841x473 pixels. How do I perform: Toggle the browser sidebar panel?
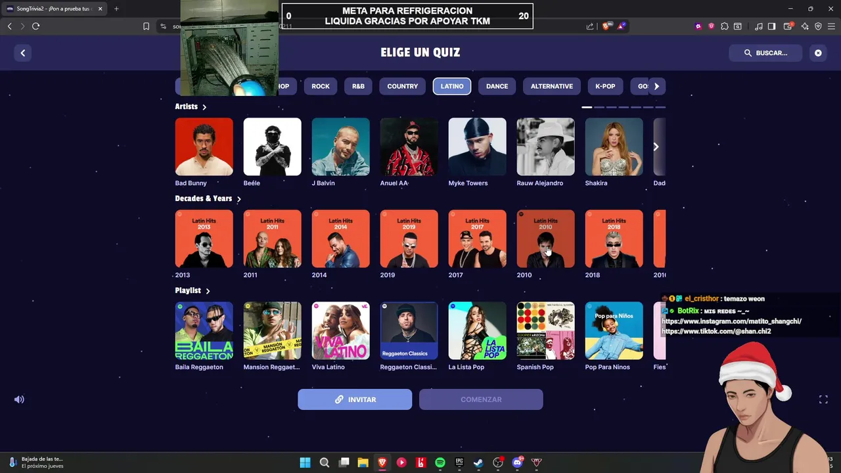(x=772, y=26)
